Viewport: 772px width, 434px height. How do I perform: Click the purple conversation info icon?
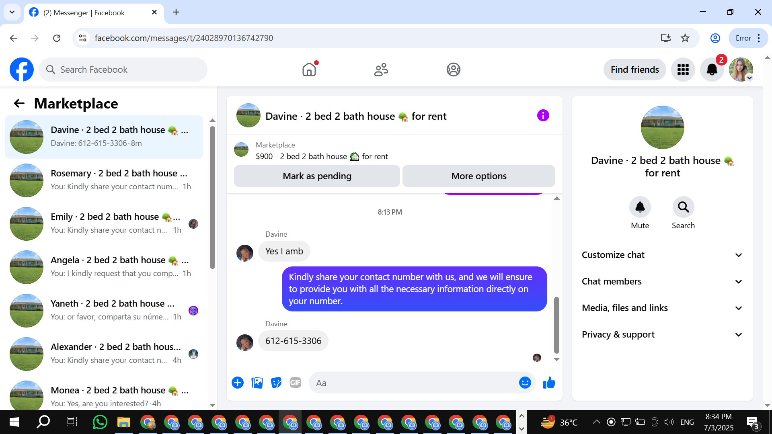click(x=543, y=116)
